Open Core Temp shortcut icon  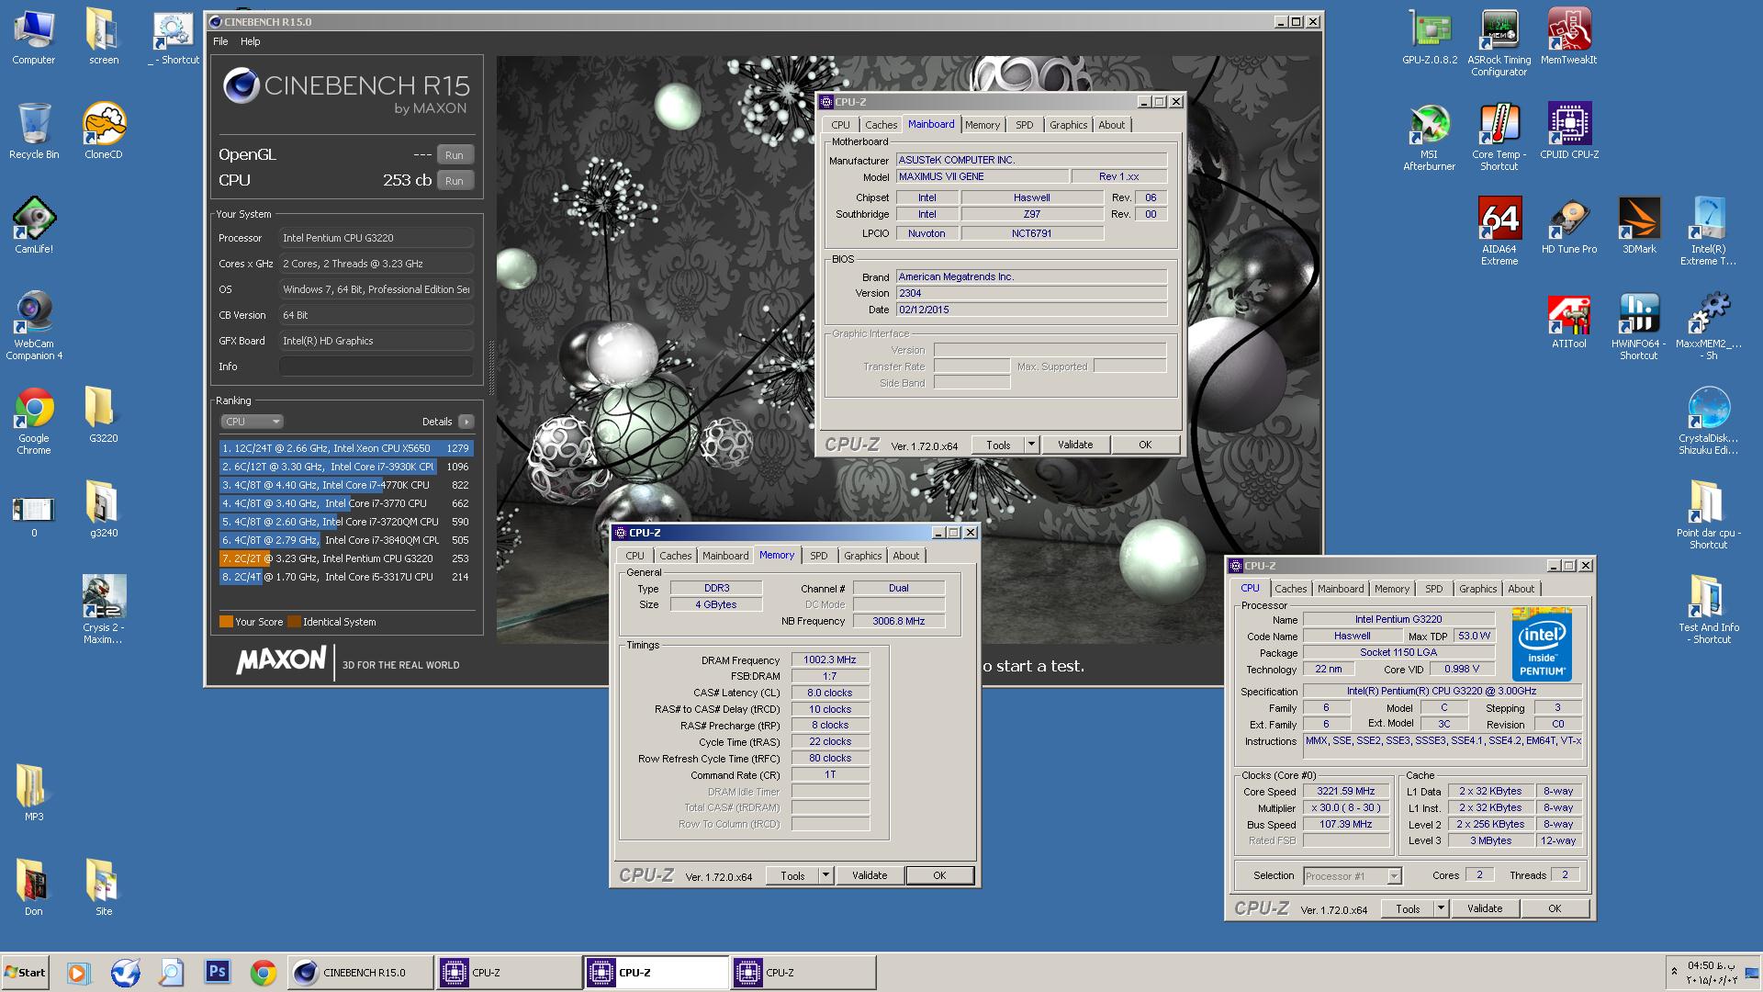point(1499,137)
